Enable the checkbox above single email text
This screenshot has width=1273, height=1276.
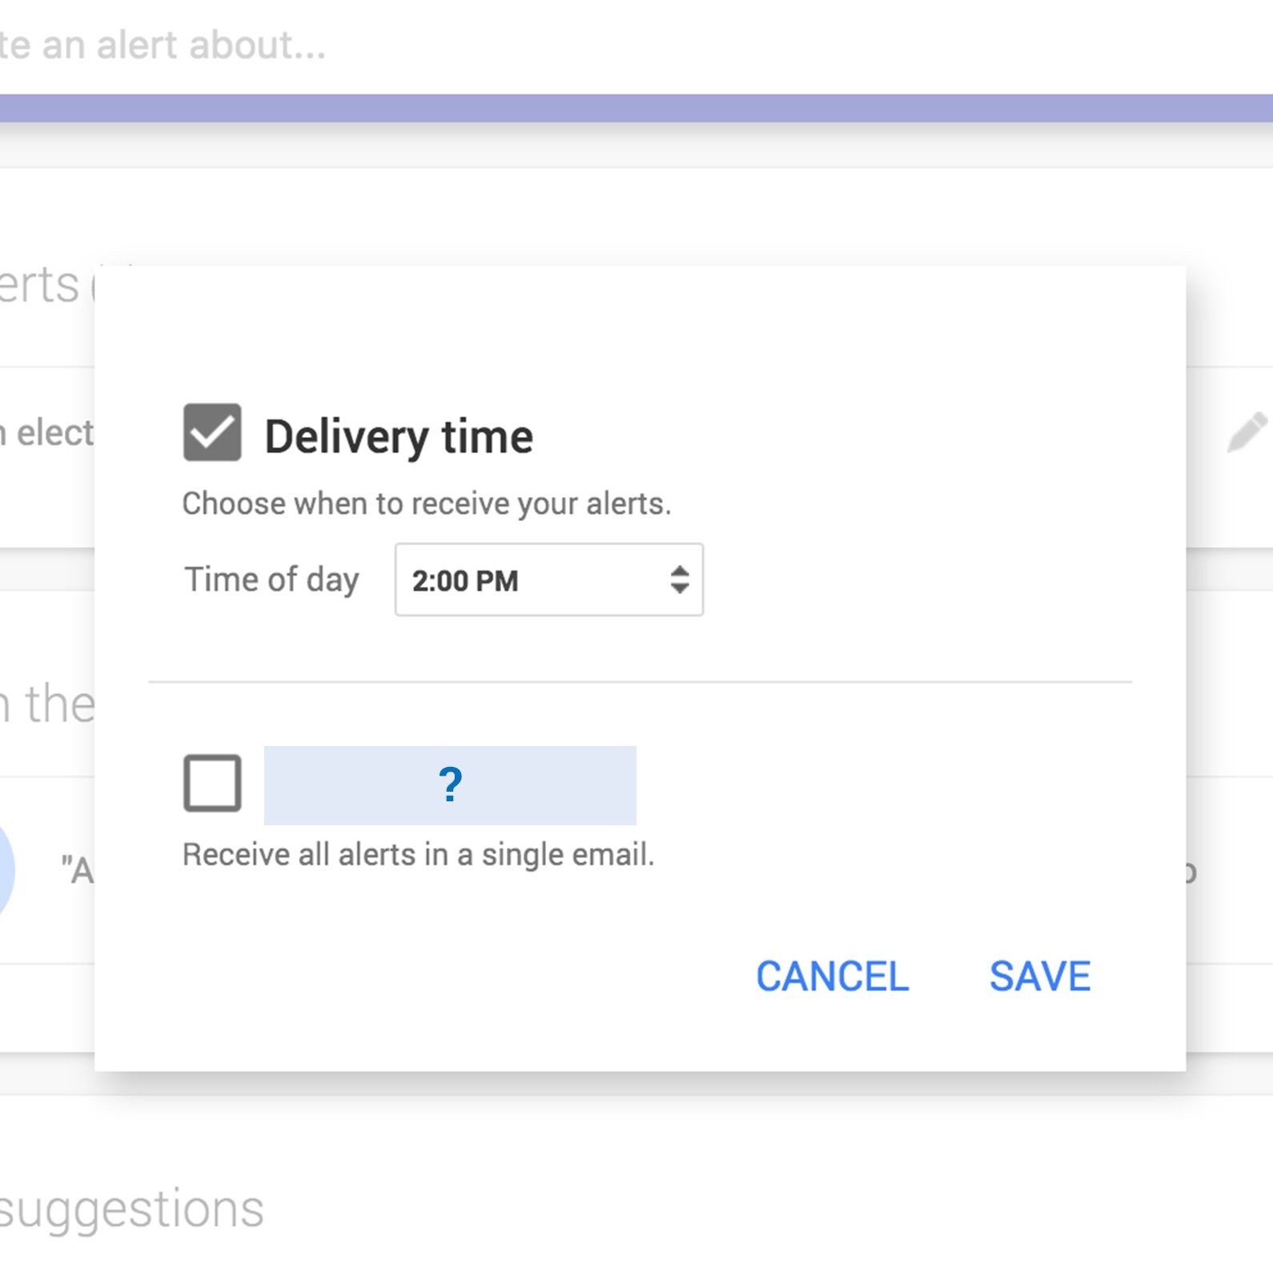tap(212, 784)
